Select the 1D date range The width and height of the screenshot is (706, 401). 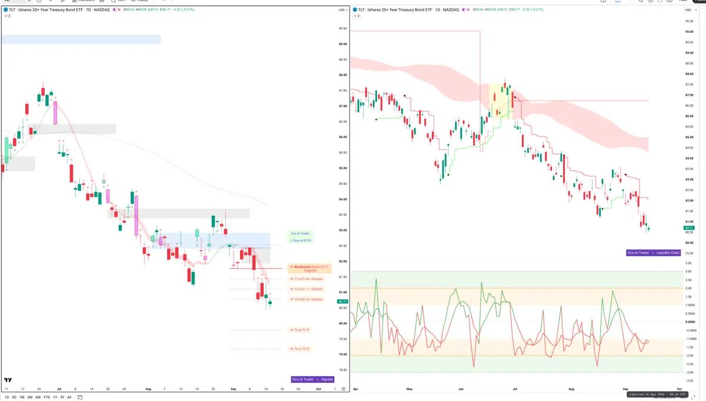click(6, 397)
